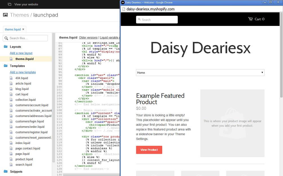Click the 404.liquid file icon
283x176 pixels.
(11, 78)
